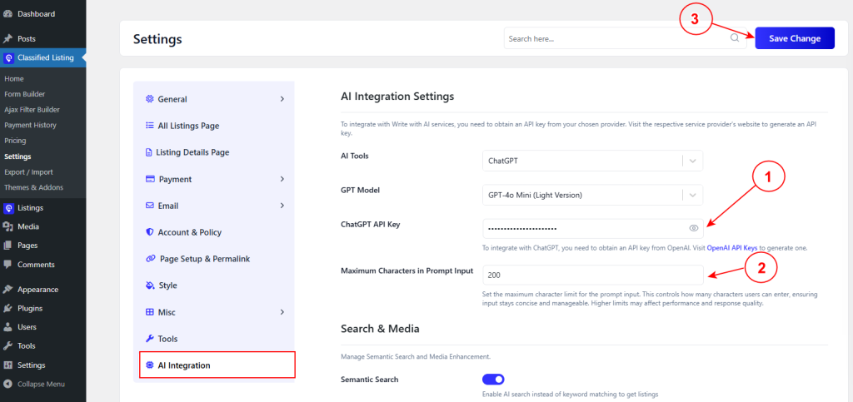Click the WordPress Settings sliders icon
The width and height of the screenshot is (853, 402).
(x=7, y=365)
